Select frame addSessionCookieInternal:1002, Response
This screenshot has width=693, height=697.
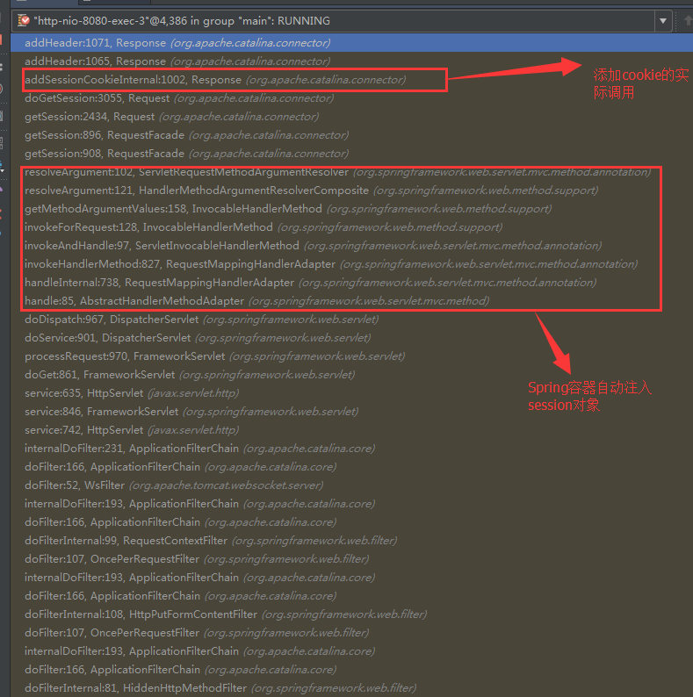pos(351,80)
